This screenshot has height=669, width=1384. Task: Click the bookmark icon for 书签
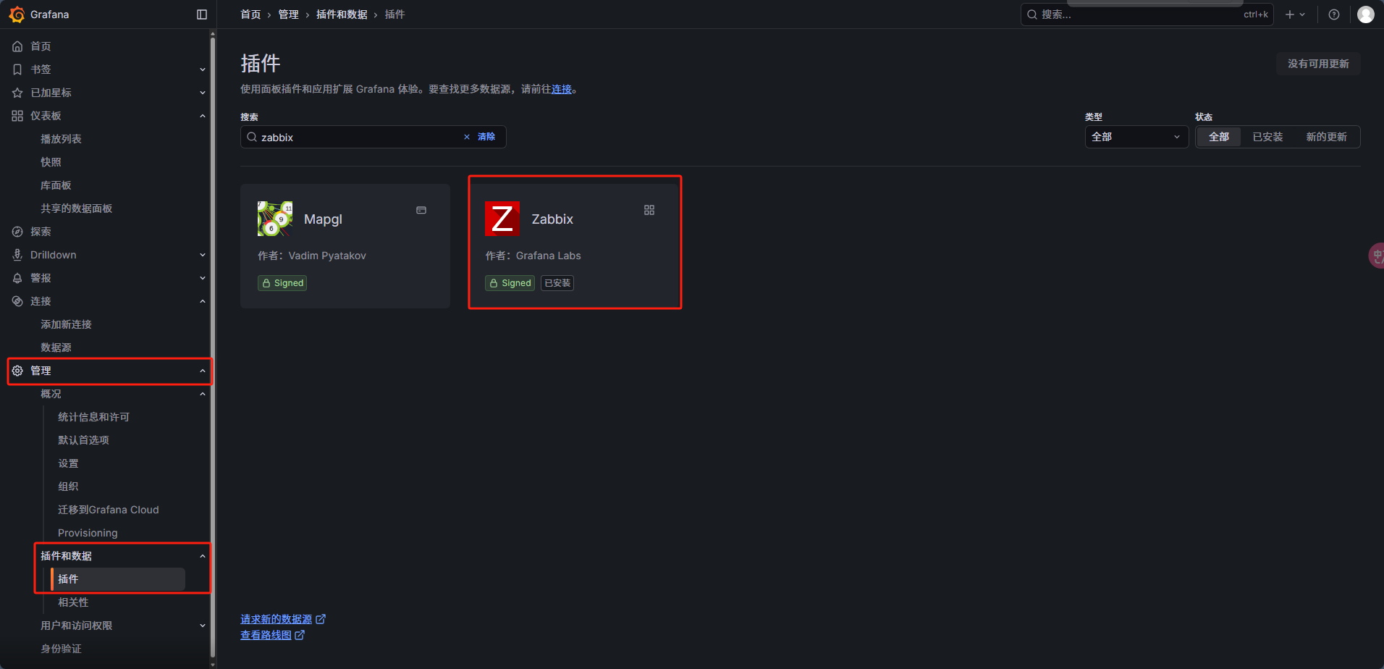tap(17, 70)
